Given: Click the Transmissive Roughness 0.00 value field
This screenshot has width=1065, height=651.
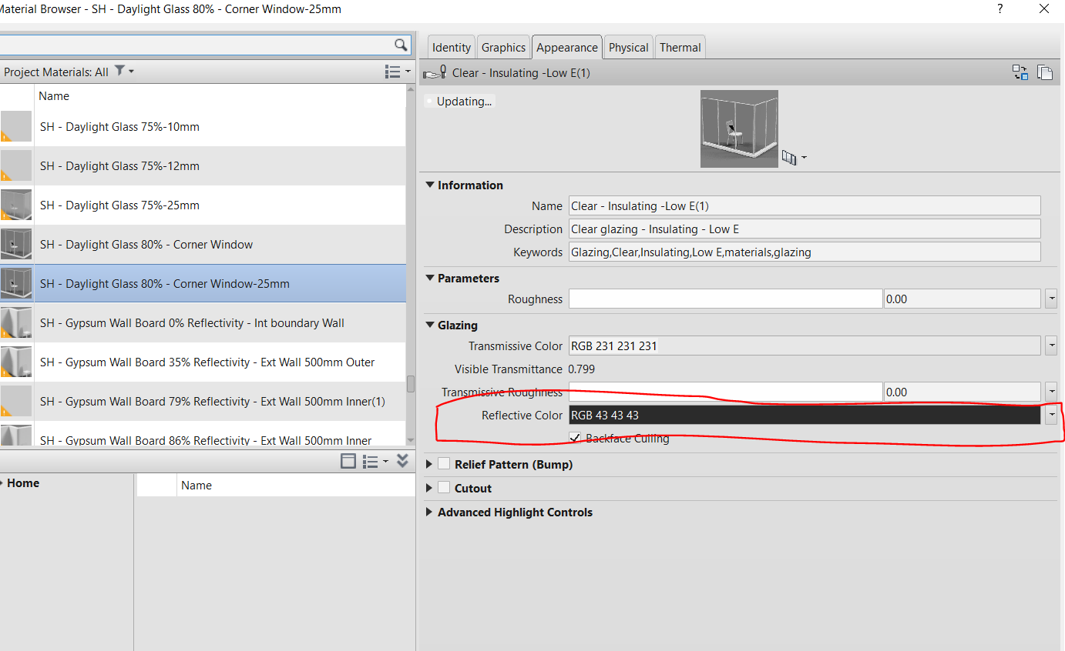Looking at the screenshot, I should coord(962,392).
